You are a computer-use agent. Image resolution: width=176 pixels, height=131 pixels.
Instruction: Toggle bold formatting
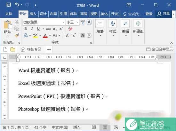pyautogui.click(x=26, y=29)
